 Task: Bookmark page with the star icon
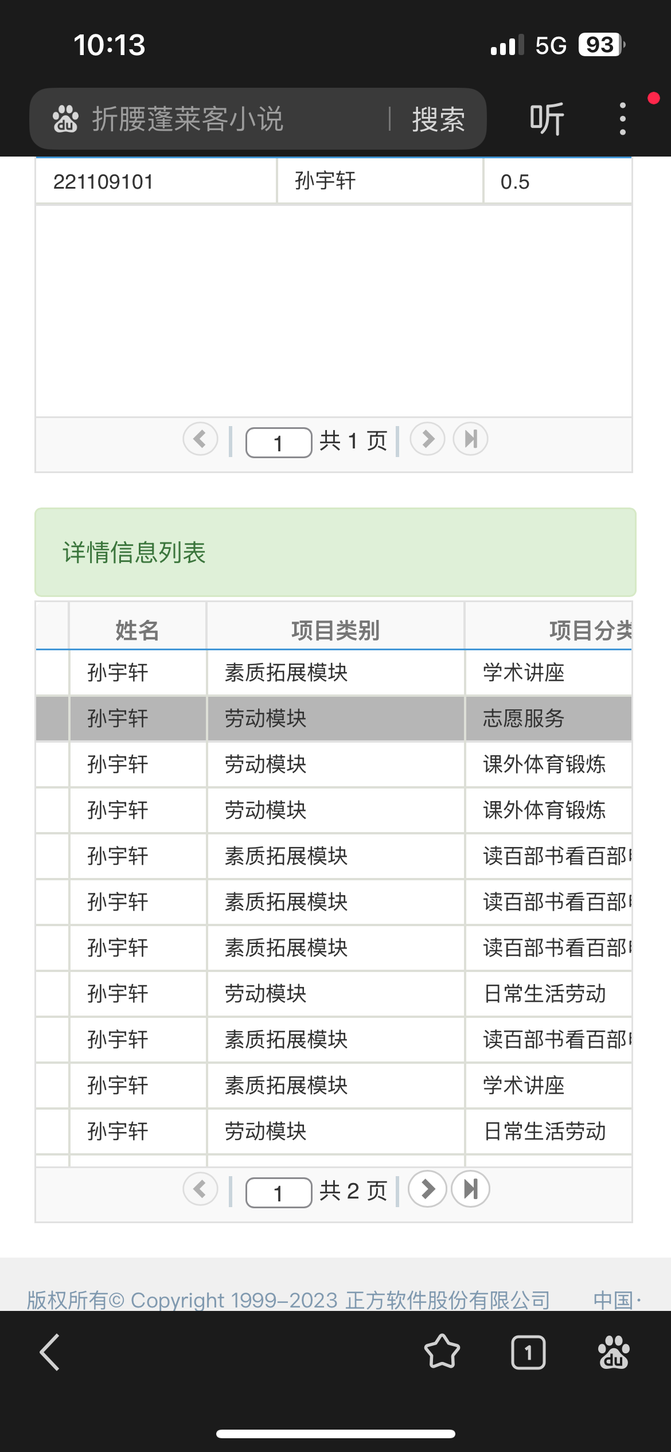(x=442, y=1352)
